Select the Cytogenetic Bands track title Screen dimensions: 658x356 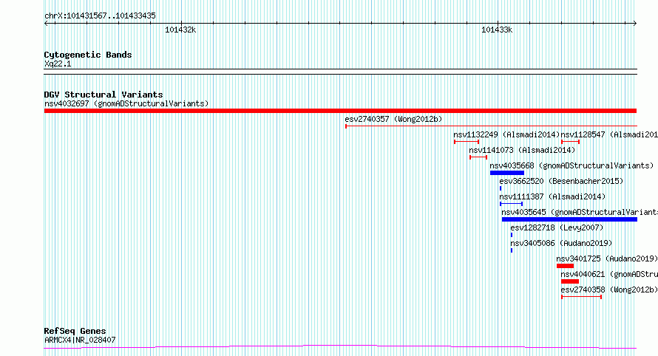(88, 55)
